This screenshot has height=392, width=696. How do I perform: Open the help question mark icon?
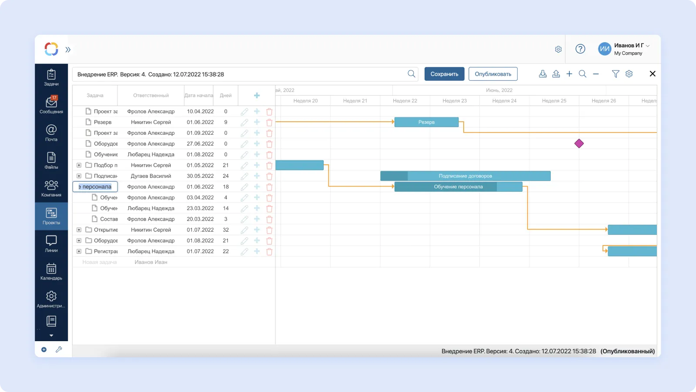(580, 49)
